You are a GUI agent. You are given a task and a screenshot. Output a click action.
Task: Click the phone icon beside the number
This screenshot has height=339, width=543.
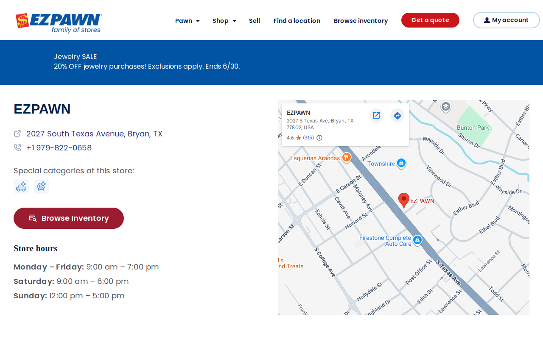pyautogui.click(x=17, y=148)
